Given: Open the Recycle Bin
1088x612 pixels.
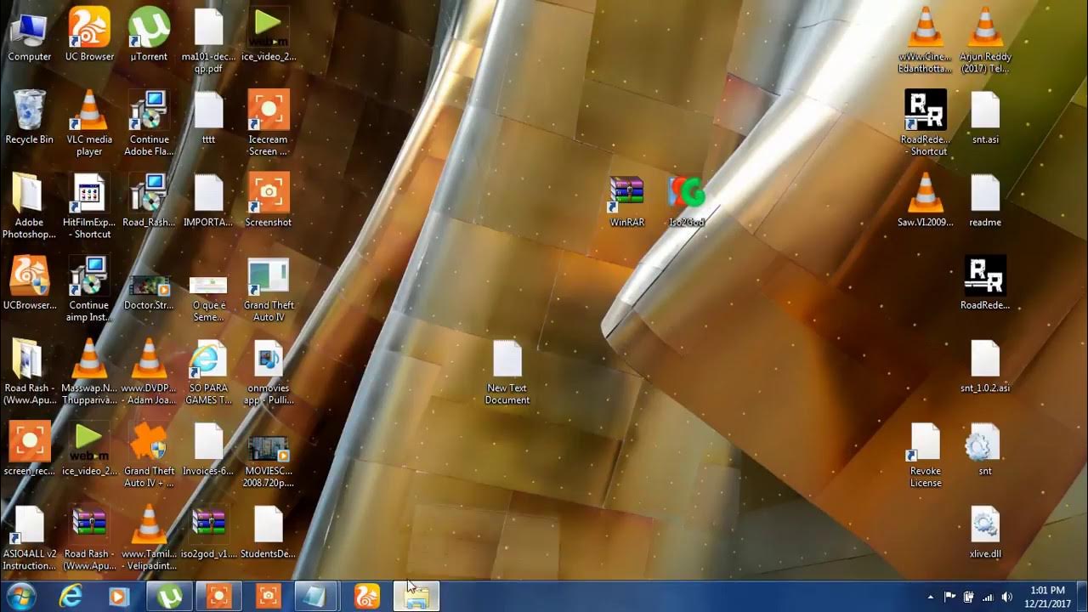Looking at the screenshot, I should 30,118.
